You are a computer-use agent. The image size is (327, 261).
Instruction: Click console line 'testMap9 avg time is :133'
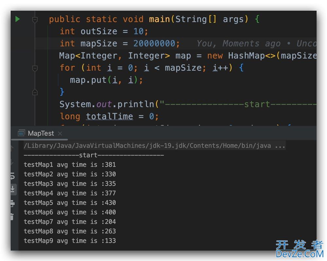(70, 241)
